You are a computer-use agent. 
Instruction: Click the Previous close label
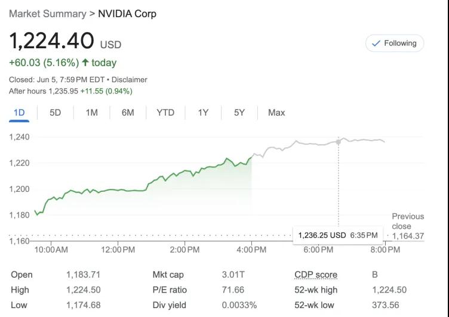pos(408,221)
